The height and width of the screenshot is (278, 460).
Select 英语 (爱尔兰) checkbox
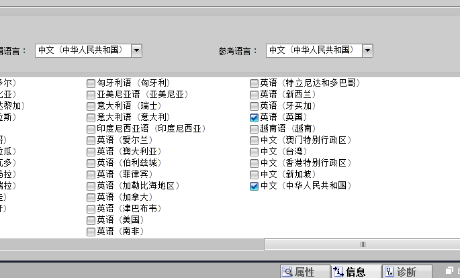tap(91, 141)
